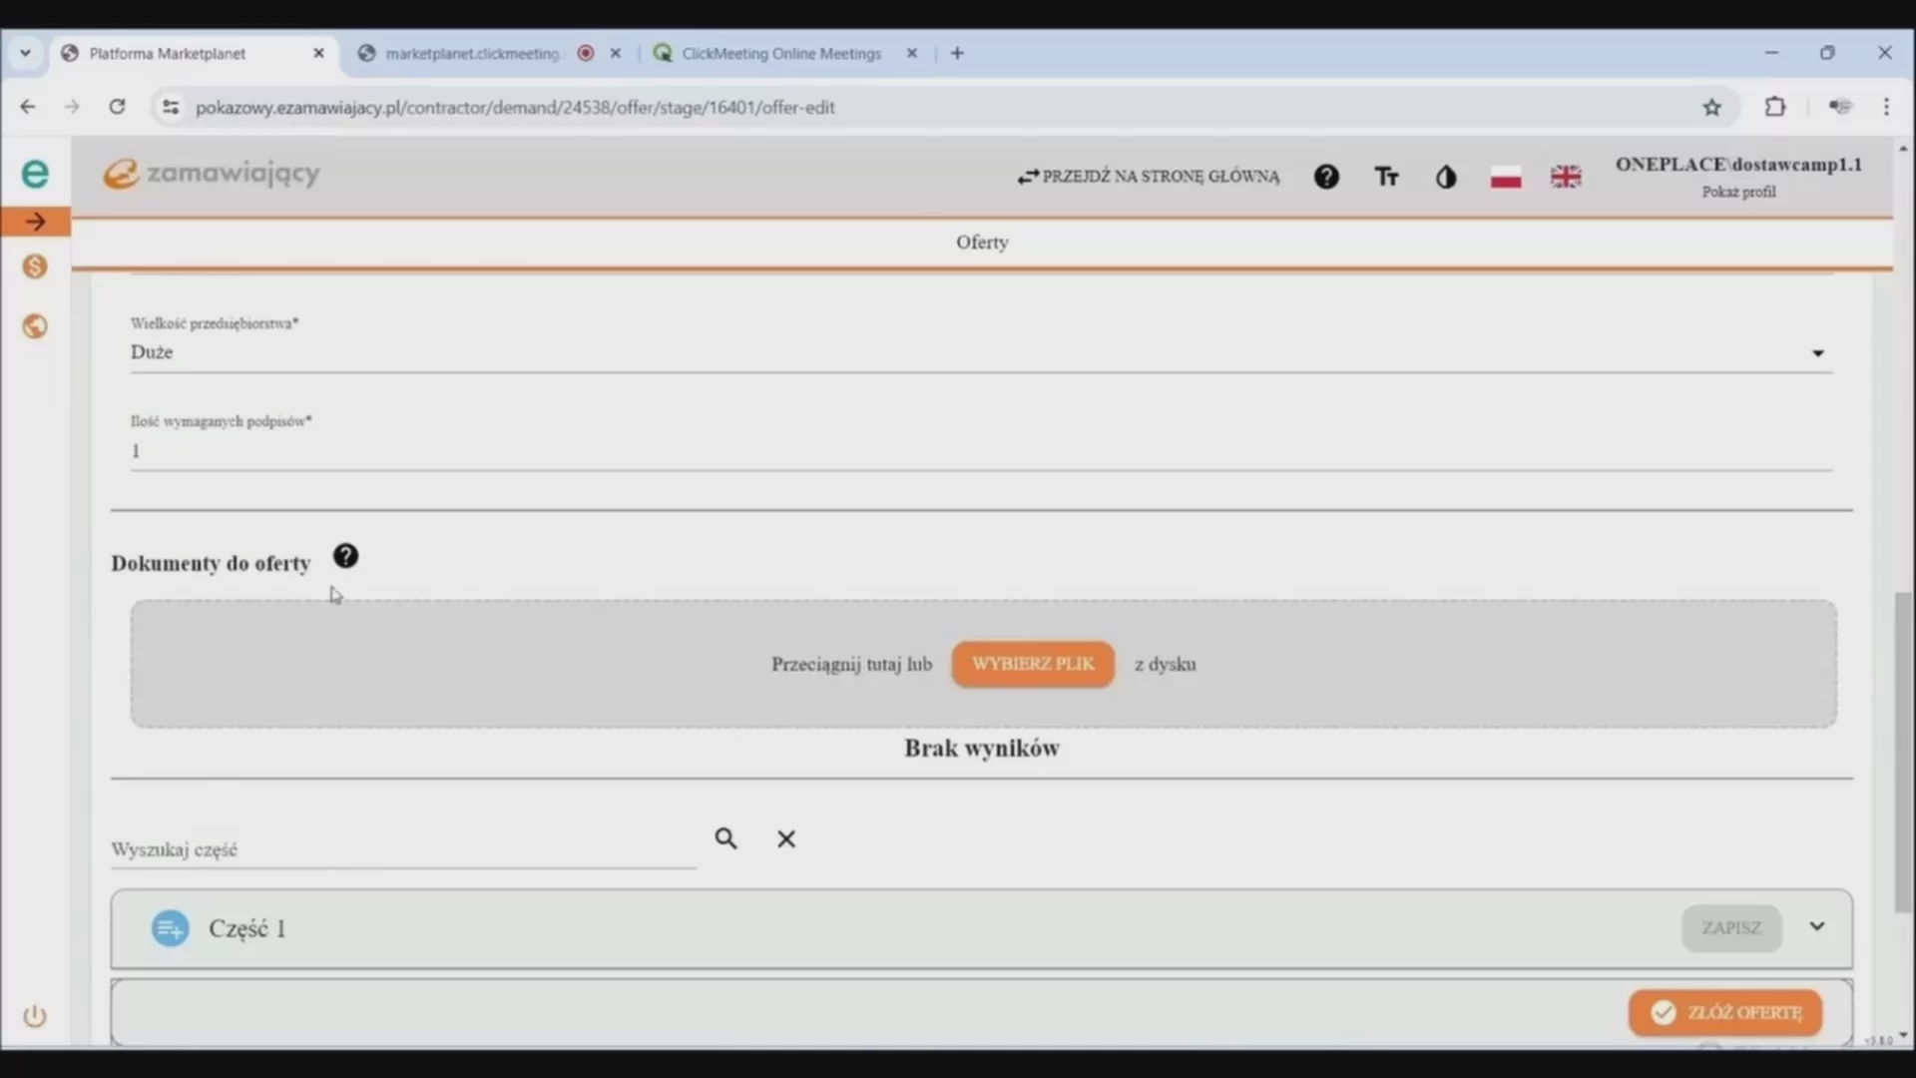Toggle the high contrast mode icon
The width and height of the screenshot is (1916, 1078).
point(1446,178)
